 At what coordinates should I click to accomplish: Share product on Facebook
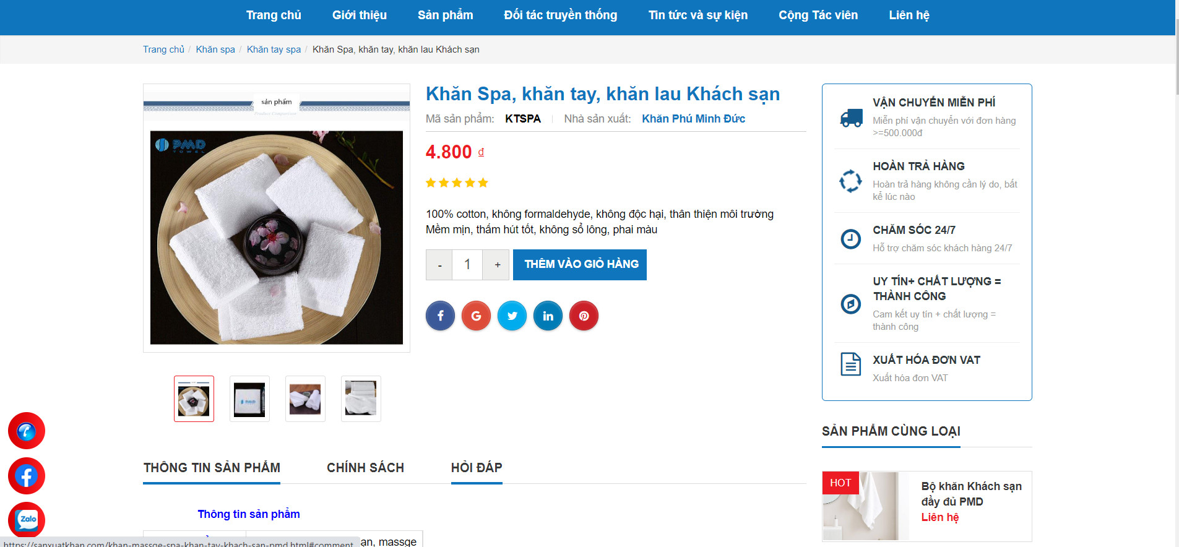(440, 316)
